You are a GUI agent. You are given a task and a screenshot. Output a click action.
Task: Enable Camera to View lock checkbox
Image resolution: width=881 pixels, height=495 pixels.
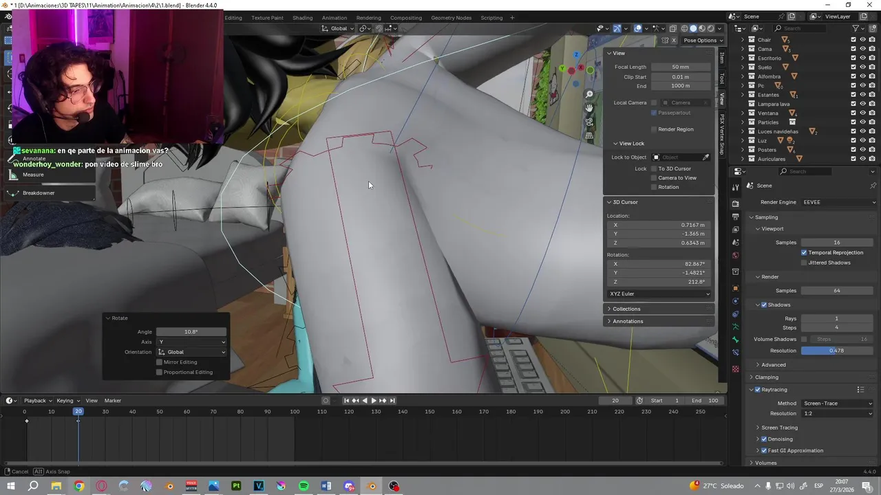pos(654,178)
